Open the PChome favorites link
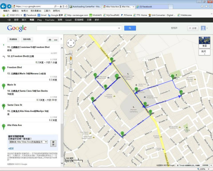 pos(126,15)
